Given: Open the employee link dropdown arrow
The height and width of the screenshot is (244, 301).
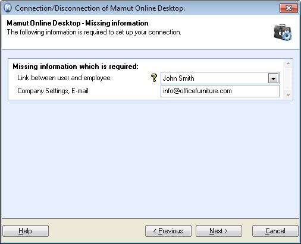Looking at the screenshot, I should (273, 78).
